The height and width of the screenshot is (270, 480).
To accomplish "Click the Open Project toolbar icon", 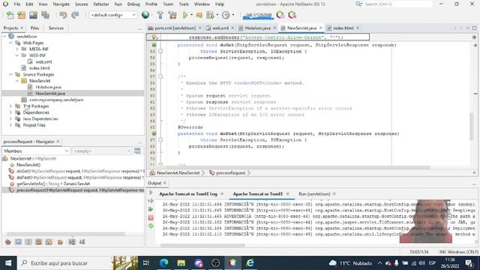I will click(x=33, y=15).
